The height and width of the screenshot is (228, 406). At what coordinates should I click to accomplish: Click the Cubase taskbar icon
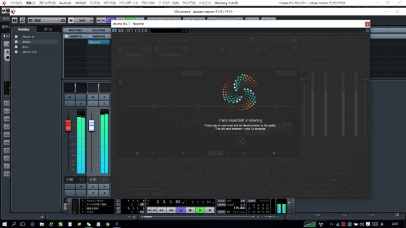point(117,224)
